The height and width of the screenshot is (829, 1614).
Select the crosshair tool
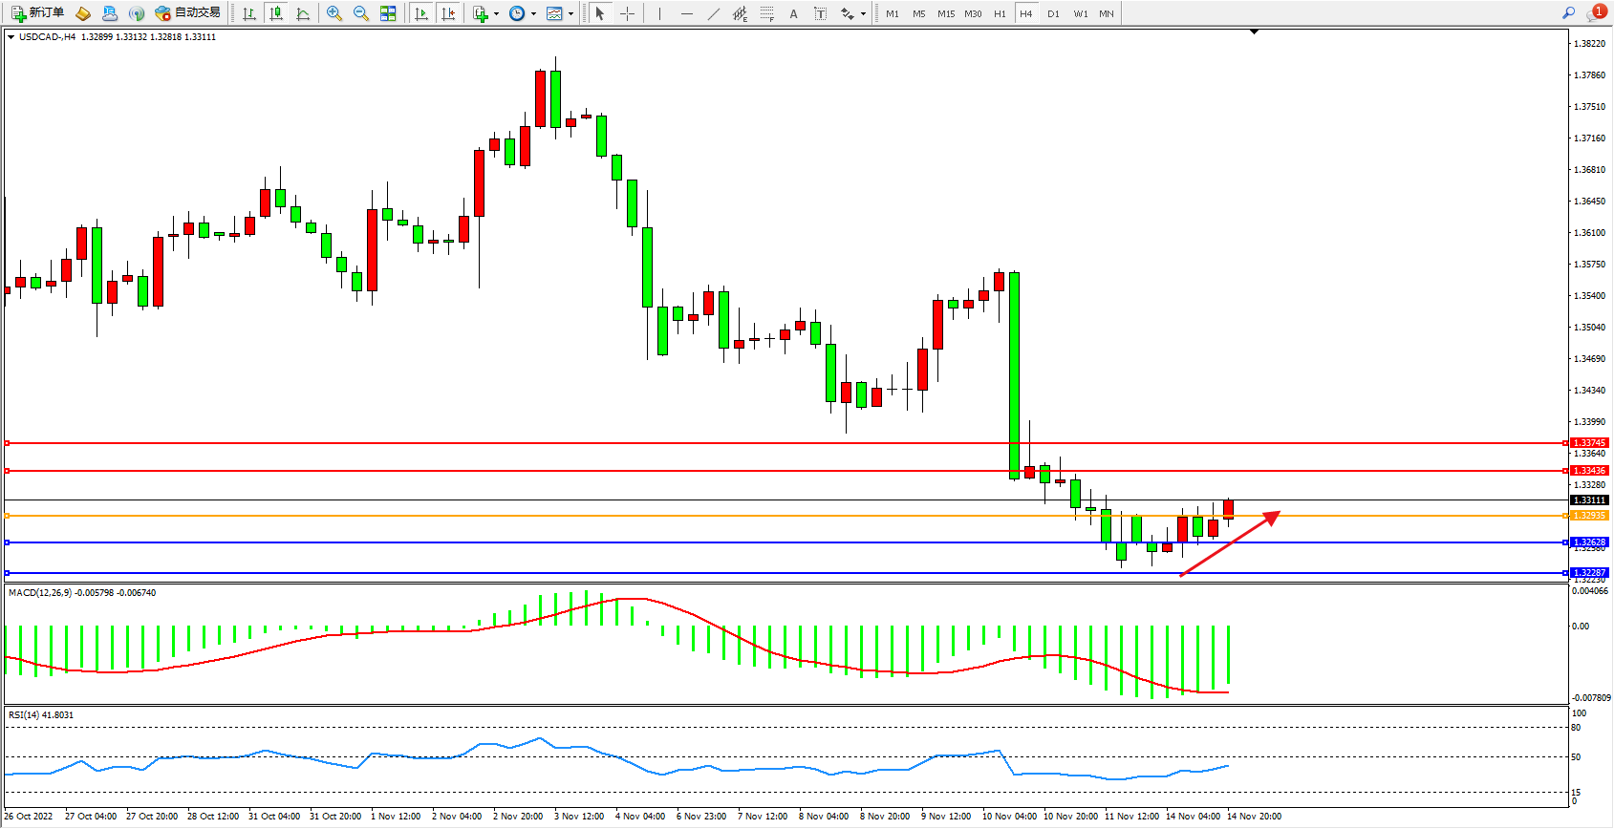[x=627, y=13]
